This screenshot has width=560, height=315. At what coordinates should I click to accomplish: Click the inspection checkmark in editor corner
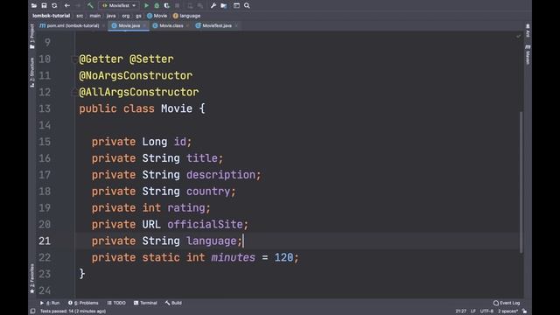[x=518, y=36]
